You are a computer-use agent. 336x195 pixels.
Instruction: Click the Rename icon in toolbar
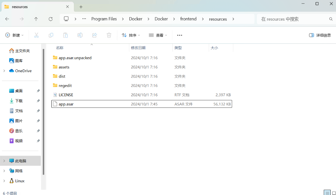coord(80,35)
